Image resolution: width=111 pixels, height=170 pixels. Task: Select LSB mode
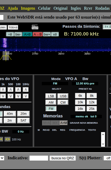tap(51, 96)
